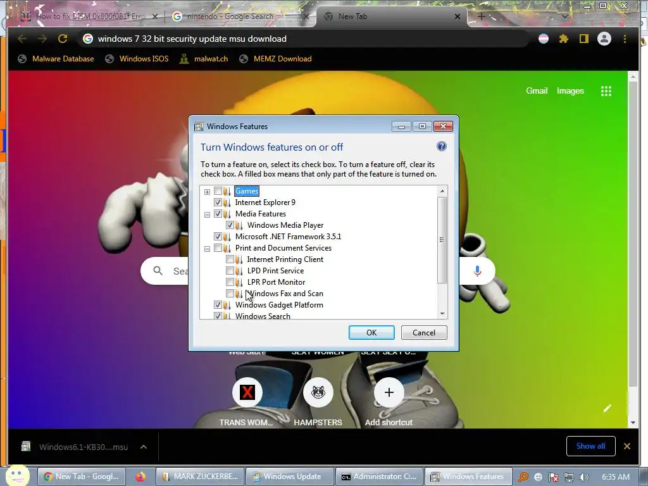Enable the Internet Printing Client checkbox
This screenshot has width=648, height=486.
coord(230,259)
